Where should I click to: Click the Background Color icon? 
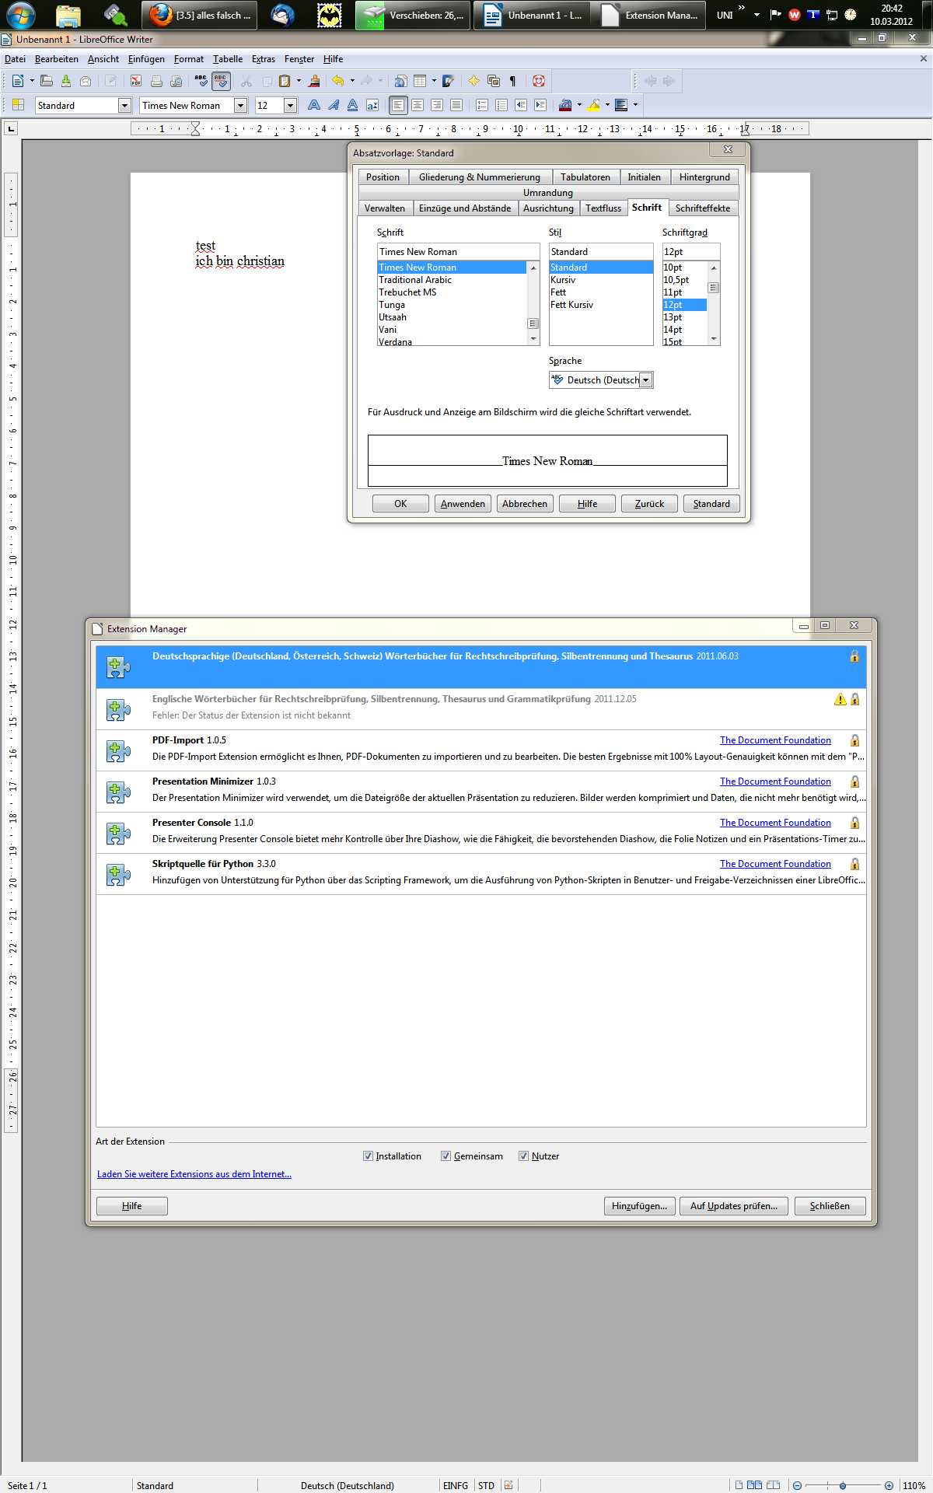click(621, 105)
